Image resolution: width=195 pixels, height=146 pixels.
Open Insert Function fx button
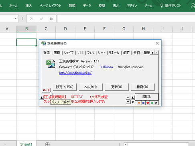pyautogui.click(x=51, y=18)
